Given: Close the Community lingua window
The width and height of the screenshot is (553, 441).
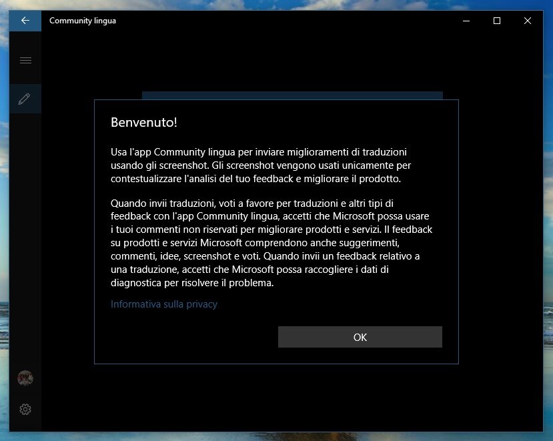Looking at the screenshot, I should [528, 21].
